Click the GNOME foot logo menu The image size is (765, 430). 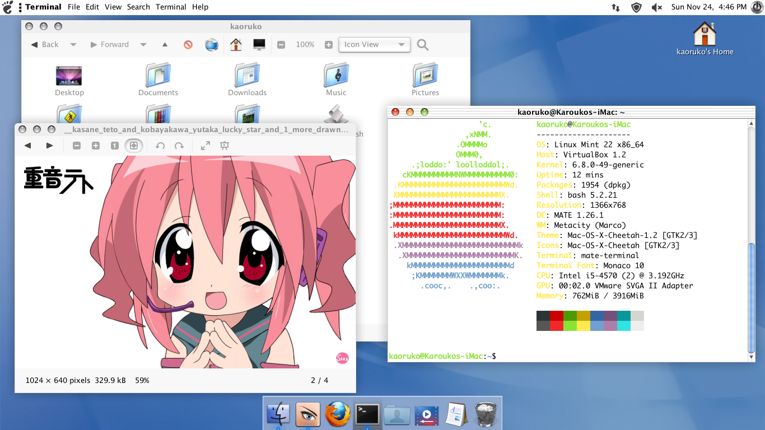click(x=8, y=7)
